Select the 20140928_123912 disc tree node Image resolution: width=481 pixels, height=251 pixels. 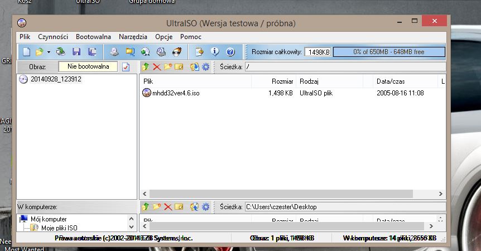56,79
